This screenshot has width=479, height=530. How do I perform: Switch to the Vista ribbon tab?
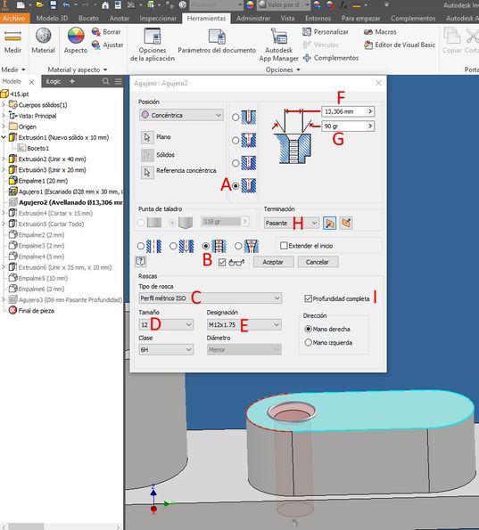point(287,18)
